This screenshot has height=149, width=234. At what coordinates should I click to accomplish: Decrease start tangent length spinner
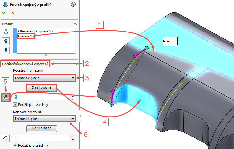(73, 99)
